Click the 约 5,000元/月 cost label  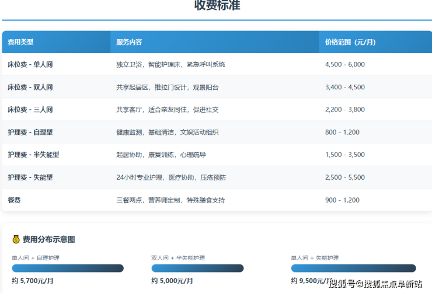click(172, 281)
